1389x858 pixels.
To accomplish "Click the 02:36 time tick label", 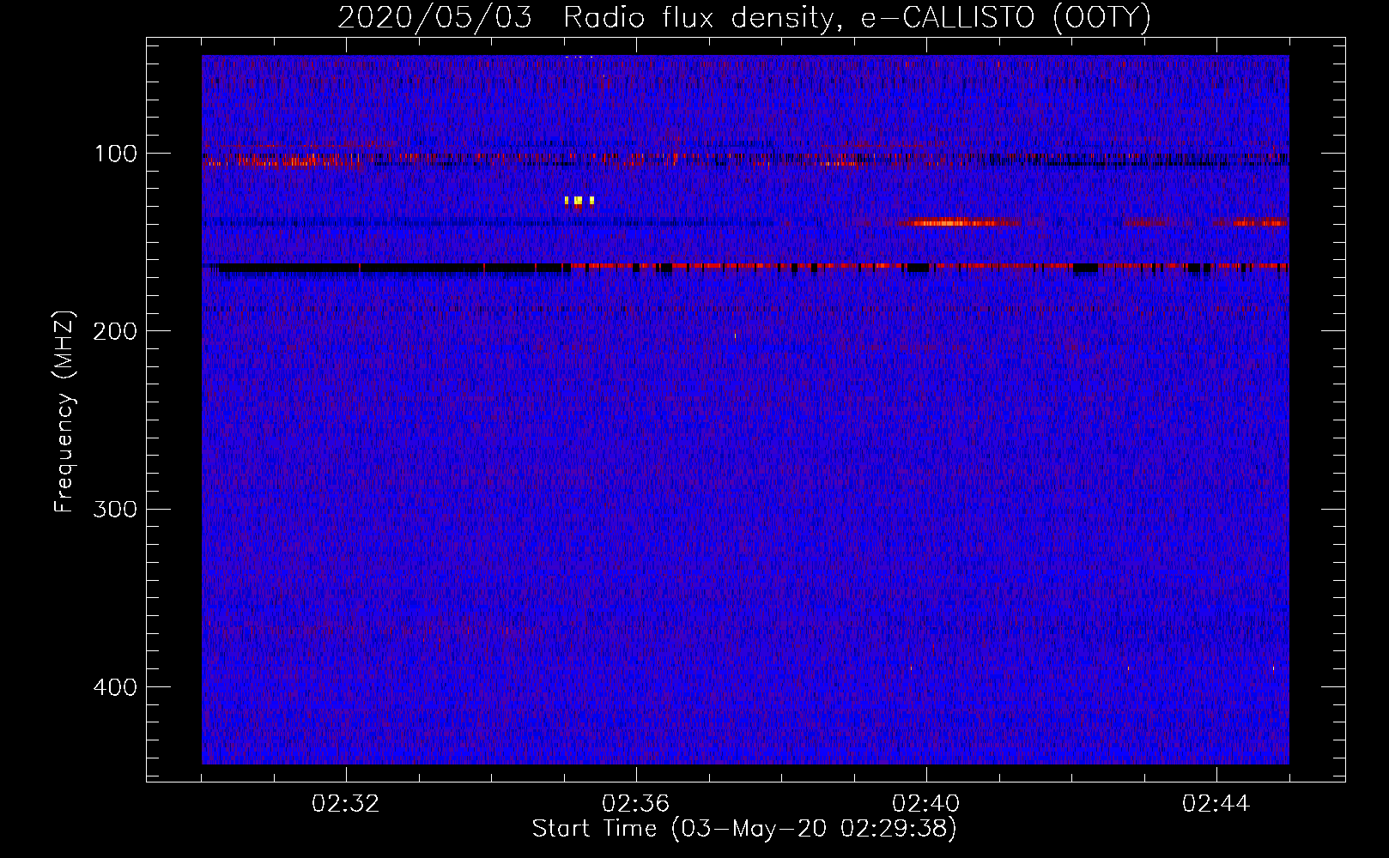I will tap(636, 804).
